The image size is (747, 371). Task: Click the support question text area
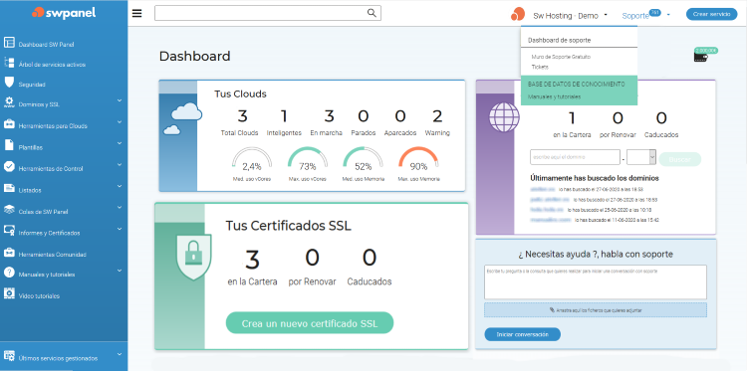tap(596, 282)
